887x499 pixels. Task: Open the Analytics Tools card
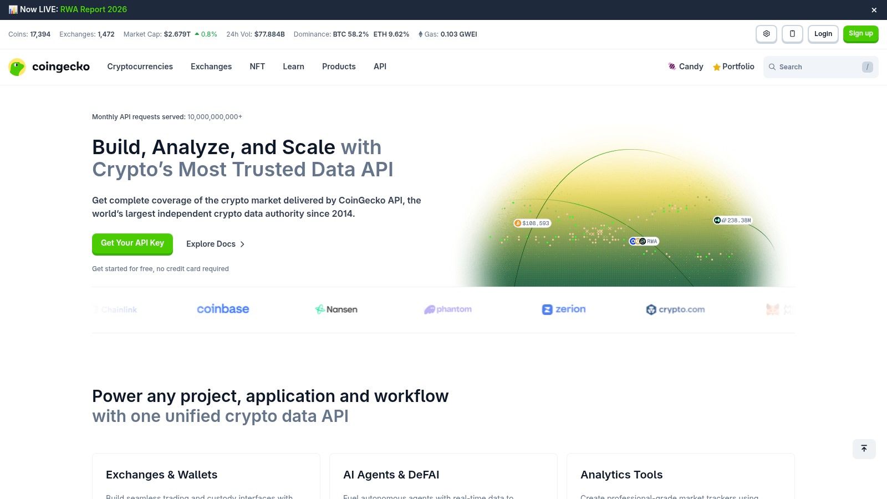click(x=681, y=476)
